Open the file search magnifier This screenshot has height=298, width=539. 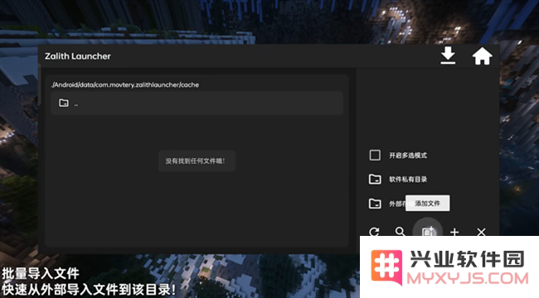pyautogui.click(x=400, y=232)
